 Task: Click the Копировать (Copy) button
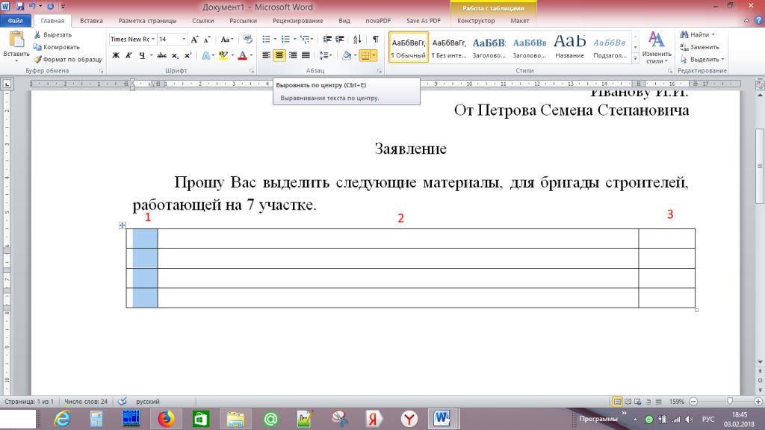57,46
